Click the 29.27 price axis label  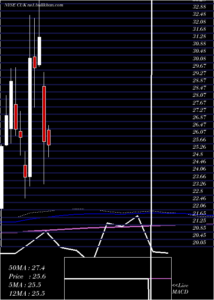[x=199, y=73]
